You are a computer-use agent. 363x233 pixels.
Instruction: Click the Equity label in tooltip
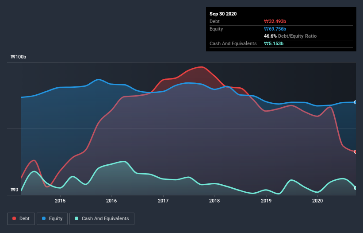[216, 29]
